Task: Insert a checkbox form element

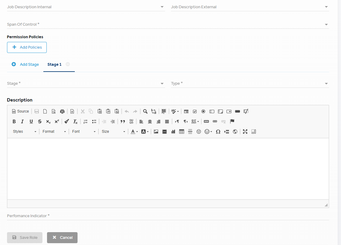Action: [195, 111]
